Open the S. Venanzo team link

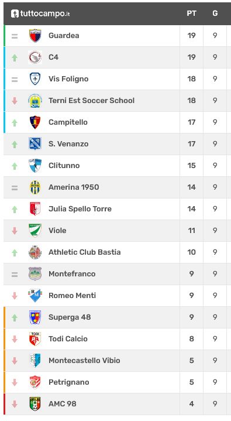pyautogui.click(x=68, y=144)
